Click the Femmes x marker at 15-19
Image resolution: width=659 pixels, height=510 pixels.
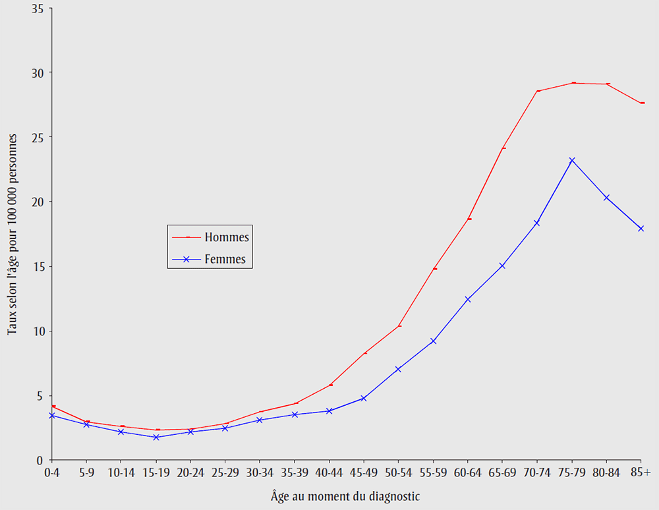click(x=156, y=438)
